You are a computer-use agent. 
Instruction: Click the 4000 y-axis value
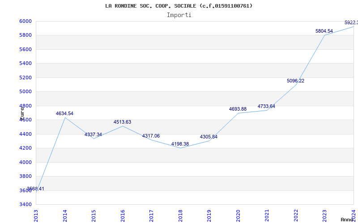tap(26, 162)
